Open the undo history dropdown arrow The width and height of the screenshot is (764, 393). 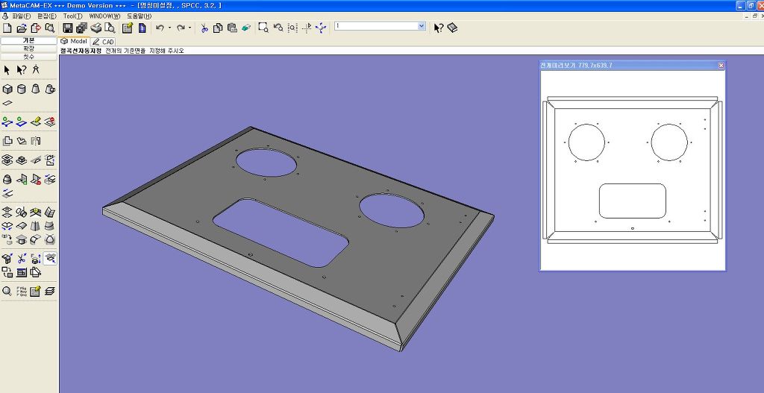[169, 28]
